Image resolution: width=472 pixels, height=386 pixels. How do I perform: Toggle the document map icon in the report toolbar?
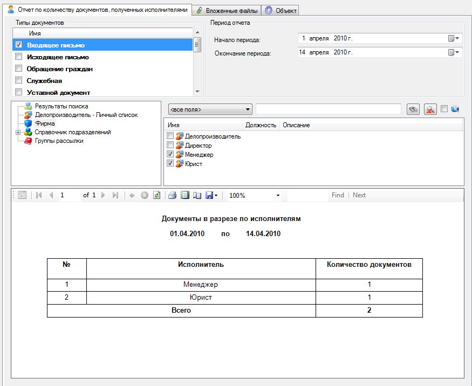tap(22, 195)
